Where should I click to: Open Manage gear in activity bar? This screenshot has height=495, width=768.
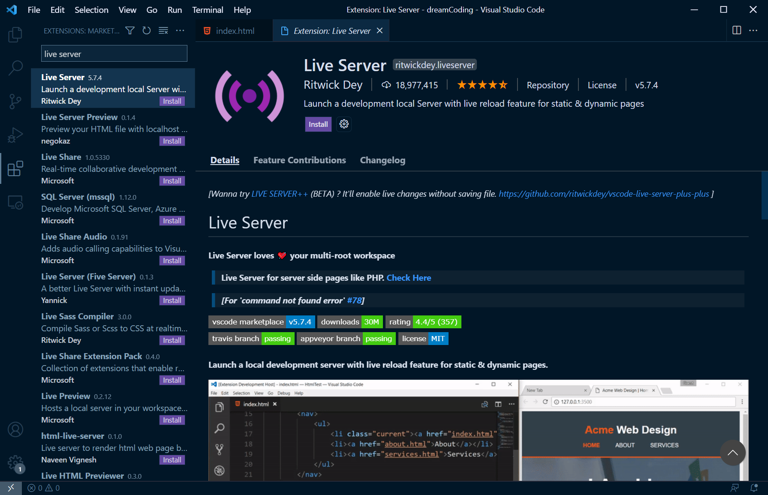tap(15, 463)
